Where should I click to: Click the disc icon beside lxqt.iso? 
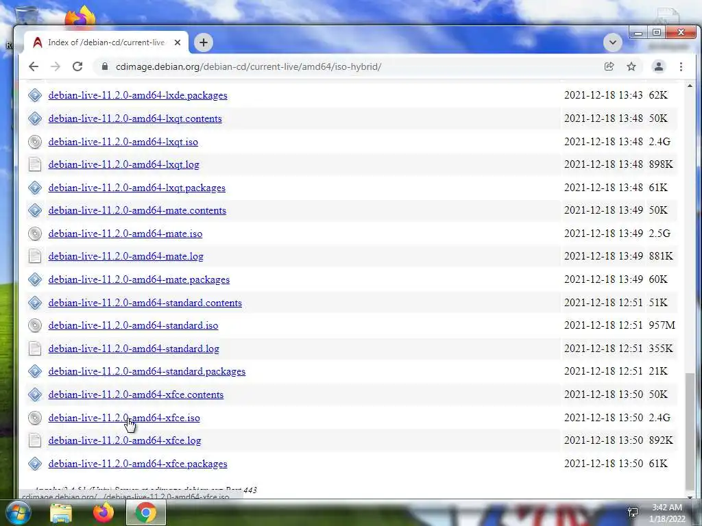coord(35,142)
